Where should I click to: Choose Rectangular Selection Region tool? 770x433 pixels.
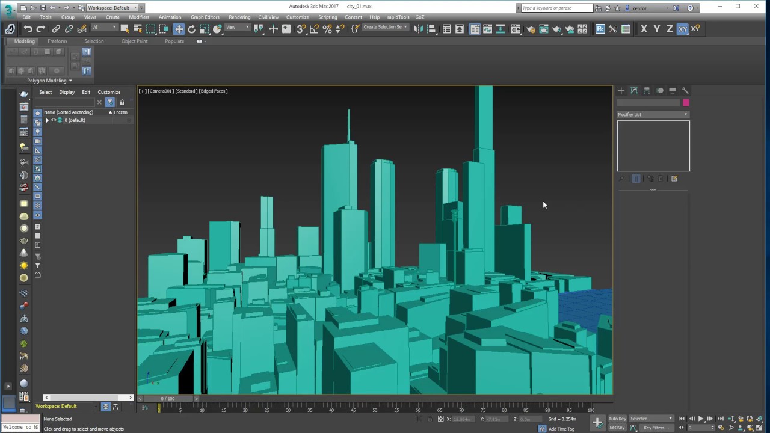point(151,29)
